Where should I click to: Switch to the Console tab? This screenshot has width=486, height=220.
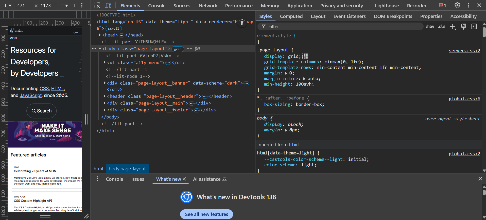[x=157, y=6]
